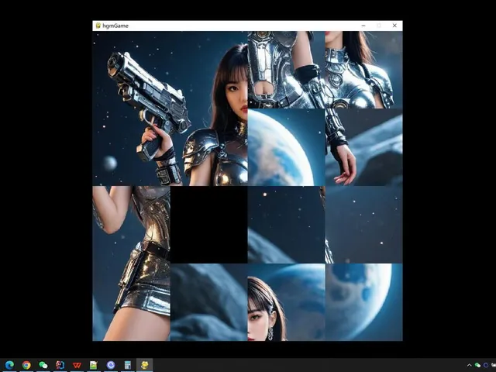Viewport: 496px width, 372px height.
Task: Select the silver chest armor tile with hair
Action: (363, 70)
